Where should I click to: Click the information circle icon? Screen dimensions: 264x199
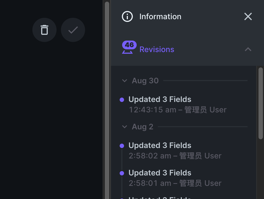pyautogui.click(x=127, y=16)
